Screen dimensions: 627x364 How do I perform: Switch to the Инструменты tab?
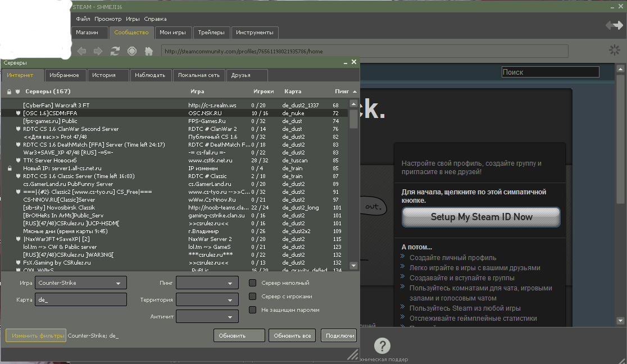[255, 33]
